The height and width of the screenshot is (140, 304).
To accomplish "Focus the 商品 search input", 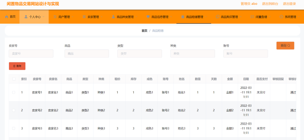I will point(87,54).
